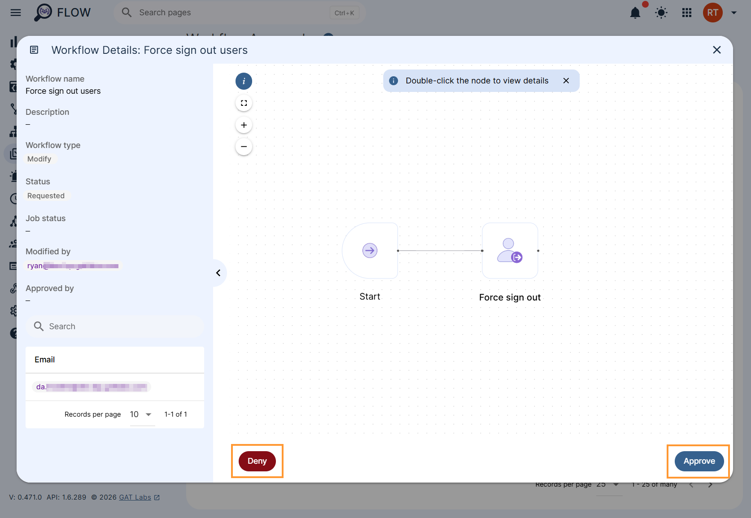This screenshot has width=751, height=518.
Task: Dismiss the double-click node hint banner
Action: (566, 81)
